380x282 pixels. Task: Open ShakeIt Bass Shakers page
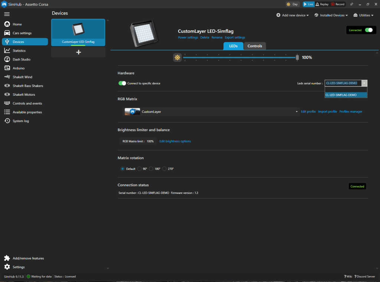[x=28, y=86]
